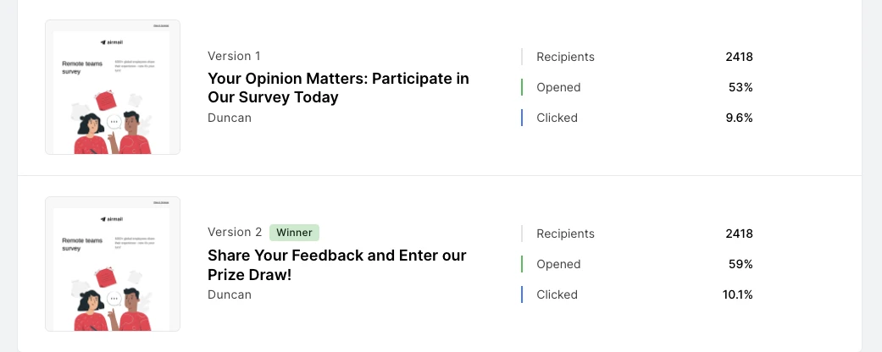Click the 9.6% clicked rate value
This screenshot has width=882, height=352.
[739, 118]
